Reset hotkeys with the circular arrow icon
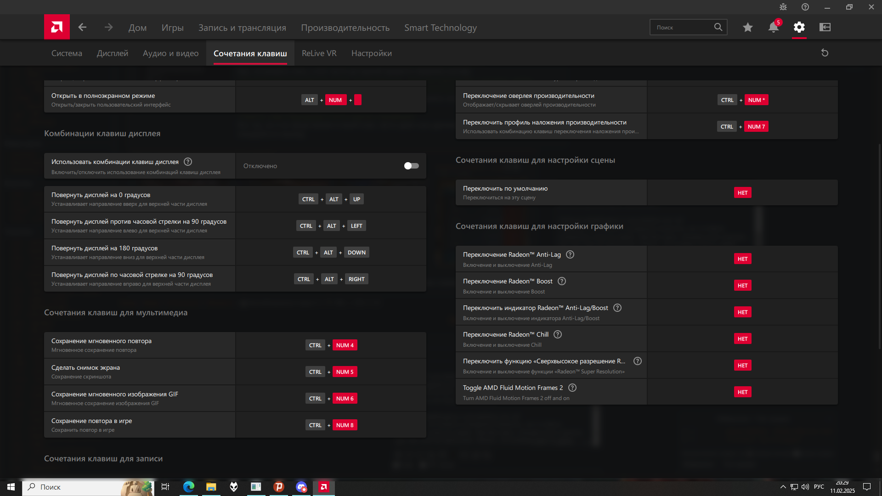The width and height of the screenshot is (882, 496). pyautogui.click(x=825, y=53)
